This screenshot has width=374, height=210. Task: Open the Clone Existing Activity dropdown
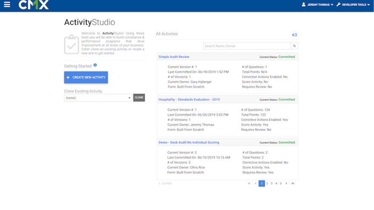point(98,97)
